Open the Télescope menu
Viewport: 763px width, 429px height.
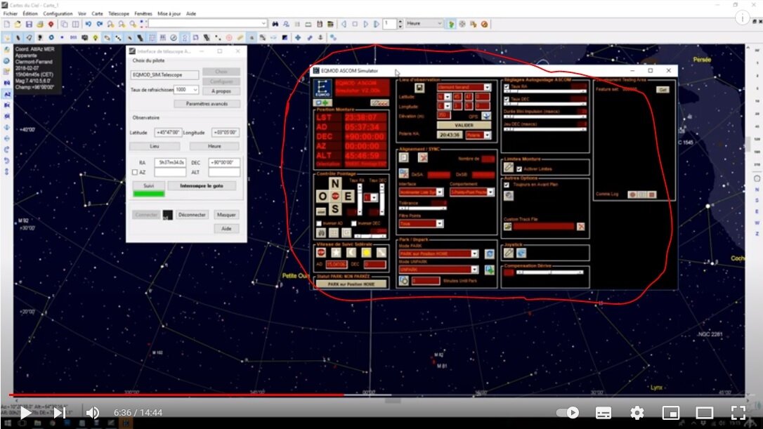coord(119,13)
